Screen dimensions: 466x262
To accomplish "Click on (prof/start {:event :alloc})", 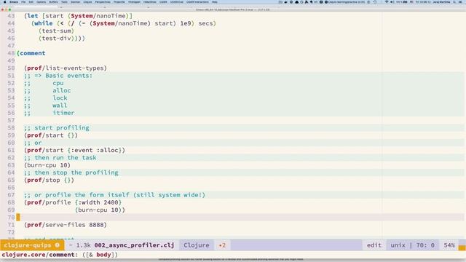I will (74, 150).
